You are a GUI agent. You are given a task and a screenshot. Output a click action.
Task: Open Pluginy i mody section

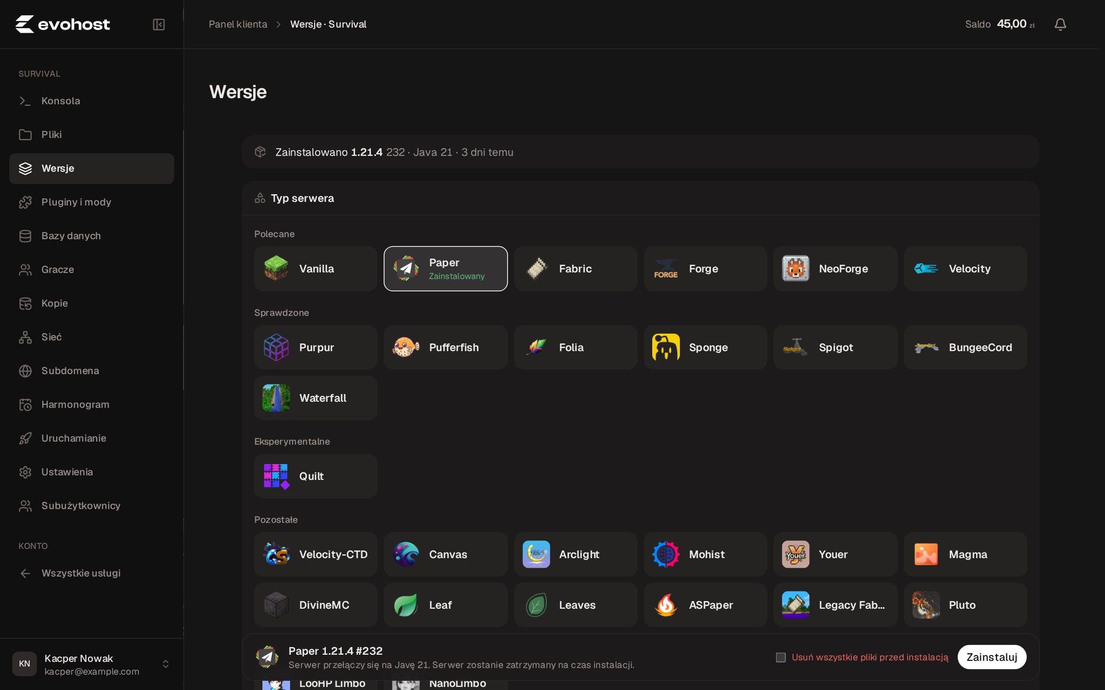click(92, 202)
